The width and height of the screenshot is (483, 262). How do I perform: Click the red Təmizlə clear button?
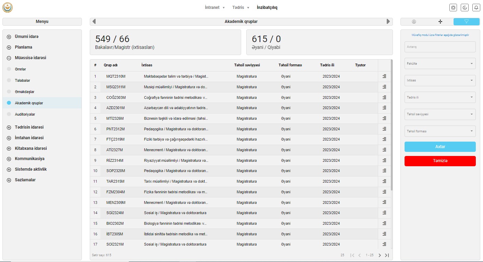click(x=440, y=161)
